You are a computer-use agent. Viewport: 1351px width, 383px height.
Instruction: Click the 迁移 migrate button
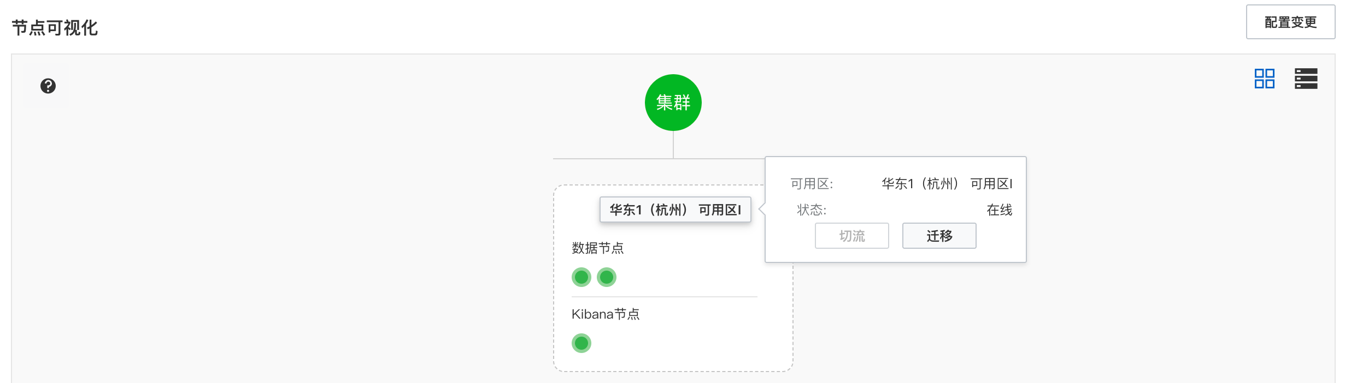click(x=938, y=236)
